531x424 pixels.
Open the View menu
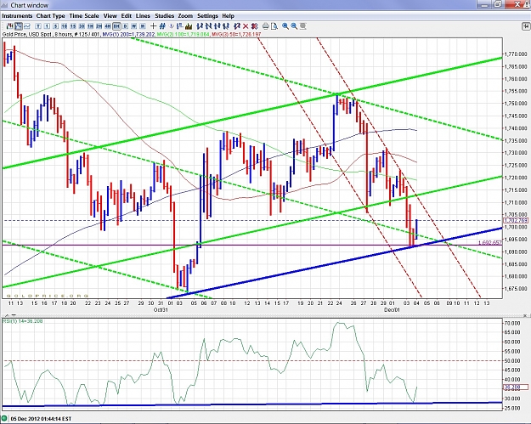tap(110, 16)
